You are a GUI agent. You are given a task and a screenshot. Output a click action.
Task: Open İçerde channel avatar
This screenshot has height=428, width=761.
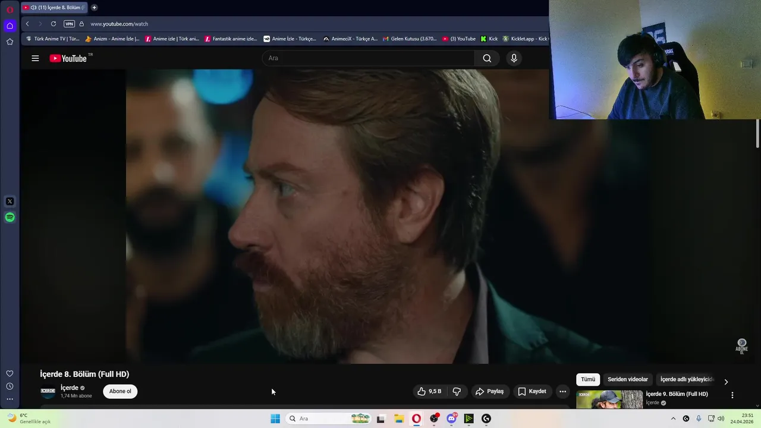48,391
